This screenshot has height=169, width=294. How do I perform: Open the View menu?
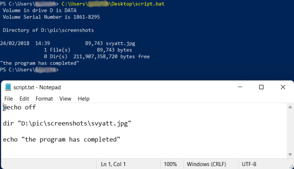65,98
